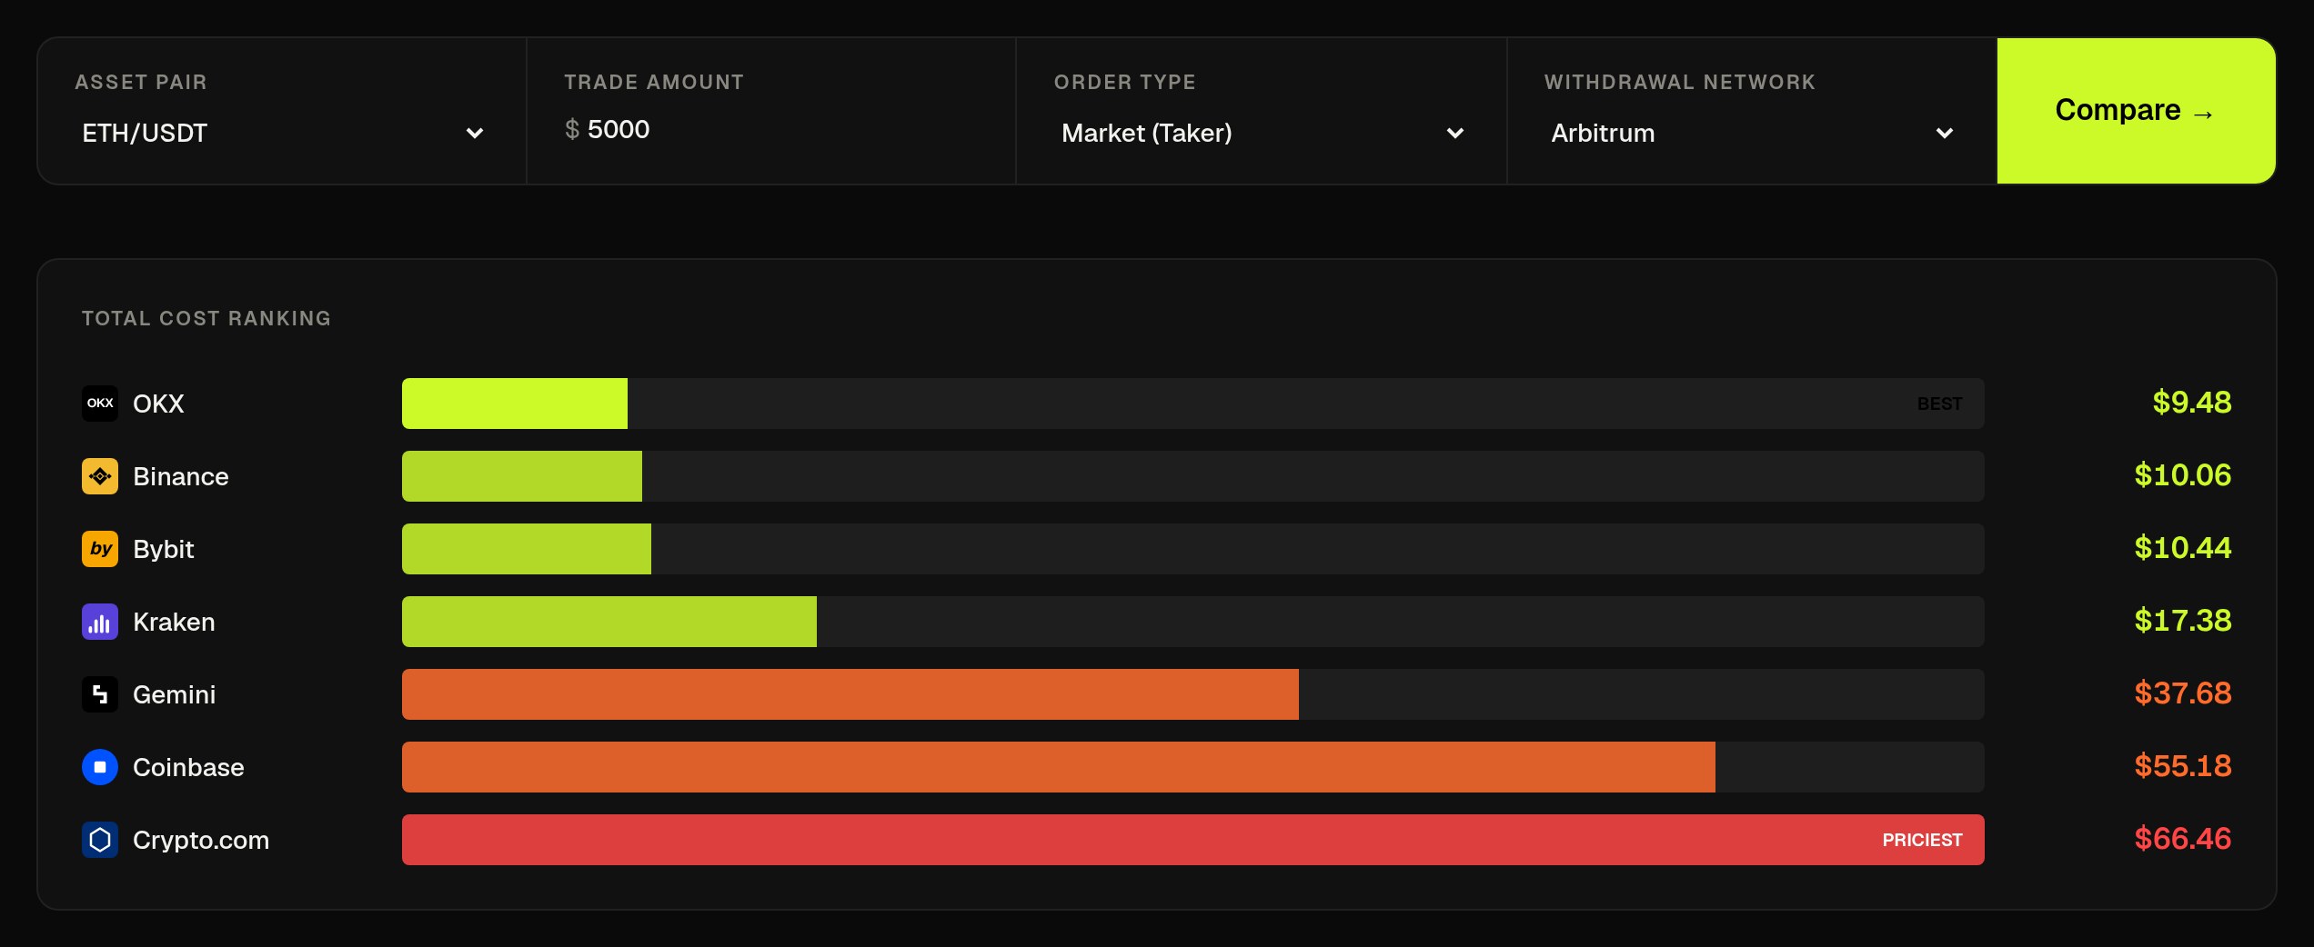Click the ORDER TYPE label
Screen dimensions: 2314x947
(x=1125, y=82)
